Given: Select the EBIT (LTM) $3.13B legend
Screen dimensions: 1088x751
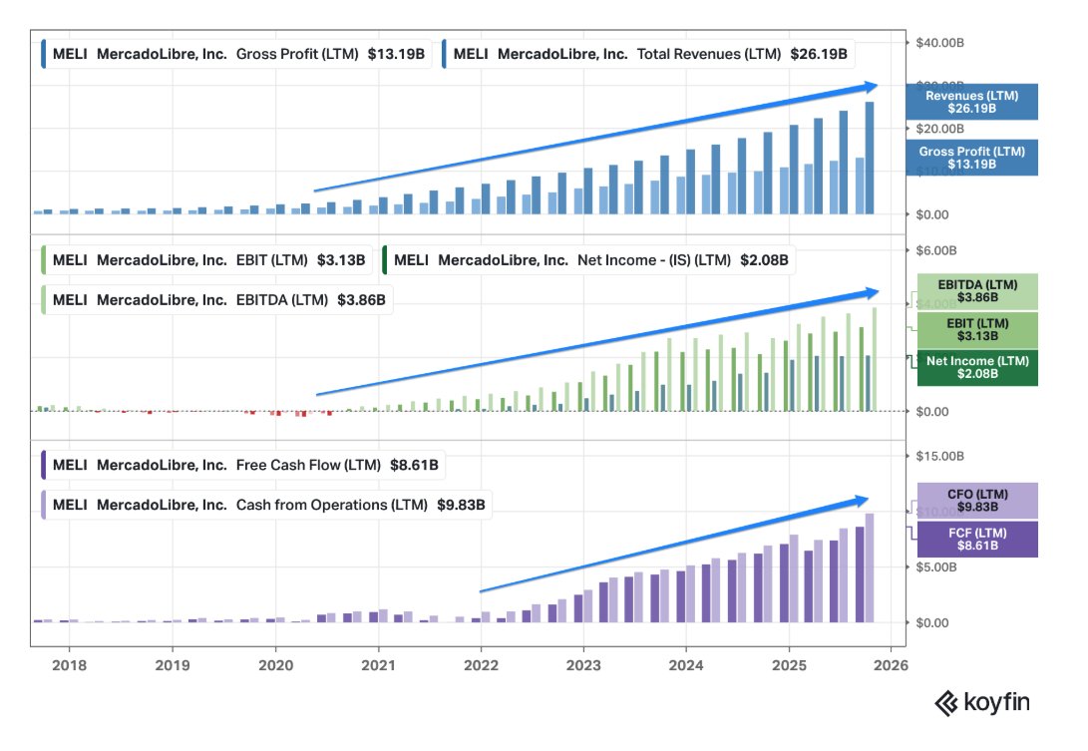Looking at the screenshot, I should pyautogui.click(x=206, y=260).
